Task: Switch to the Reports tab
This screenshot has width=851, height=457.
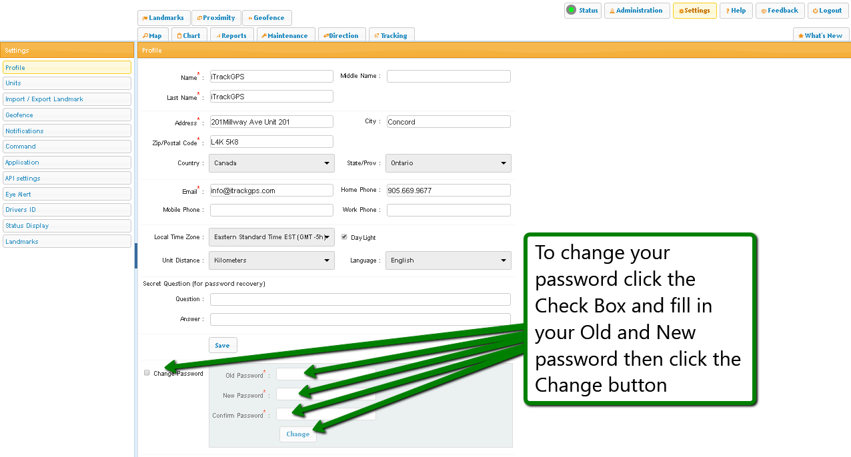Action: pos(231,36)
